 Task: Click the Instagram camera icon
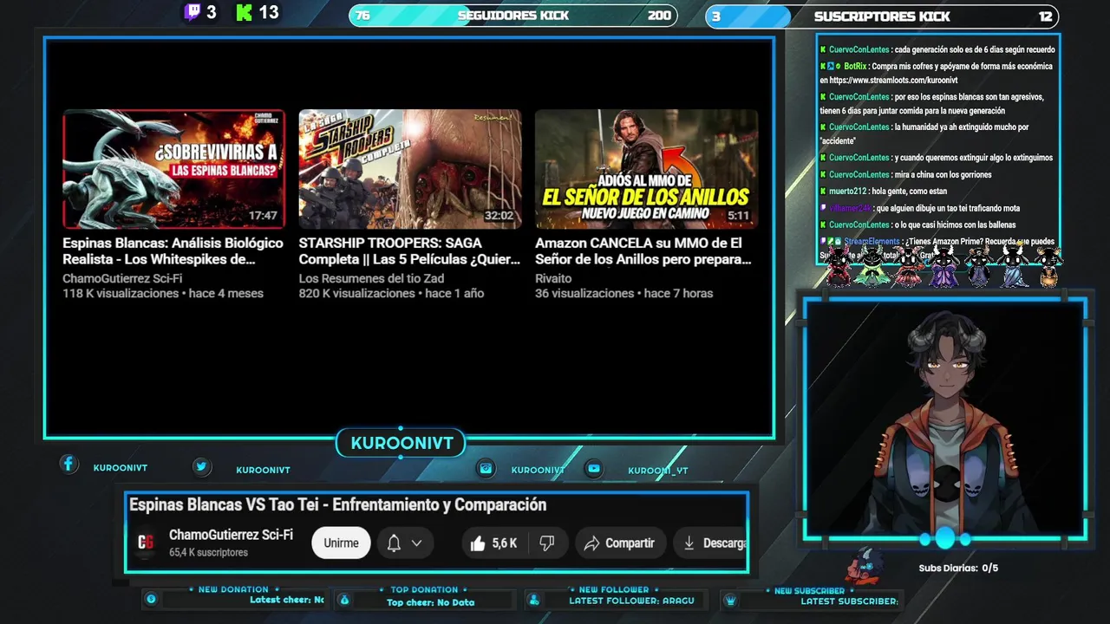tap(486, 468)
